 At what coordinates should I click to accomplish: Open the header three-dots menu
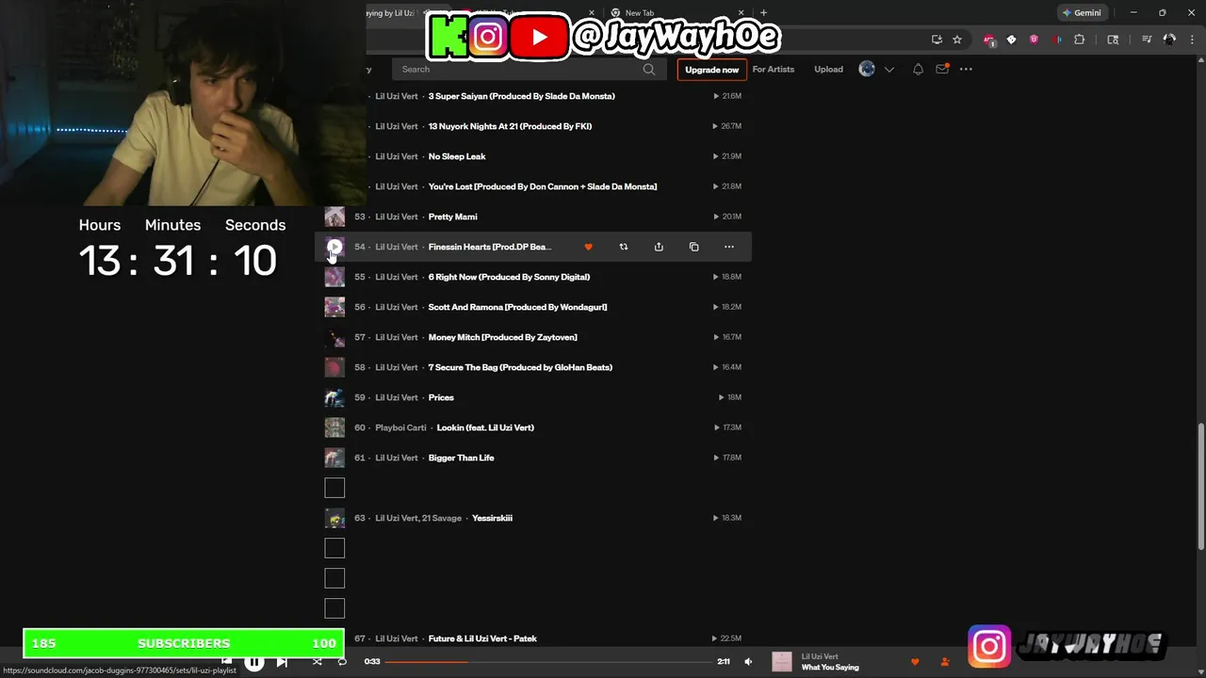966,69
